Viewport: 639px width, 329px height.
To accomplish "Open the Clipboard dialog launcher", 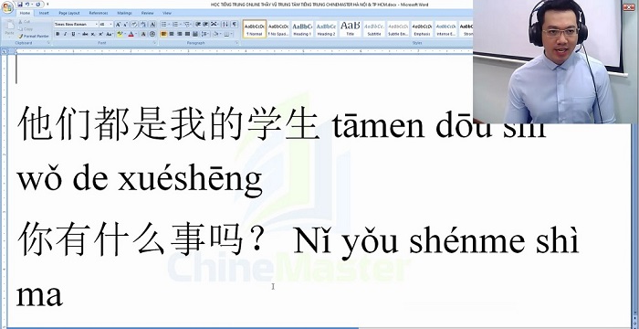I will 48,43.
